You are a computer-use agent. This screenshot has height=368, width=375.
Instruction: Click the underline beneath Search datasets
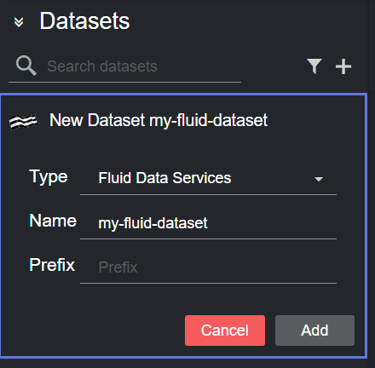(x=124, y=83)
